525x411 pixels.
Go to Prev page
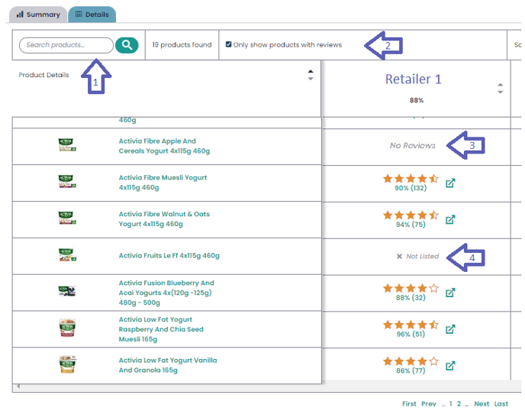[429, 403]
